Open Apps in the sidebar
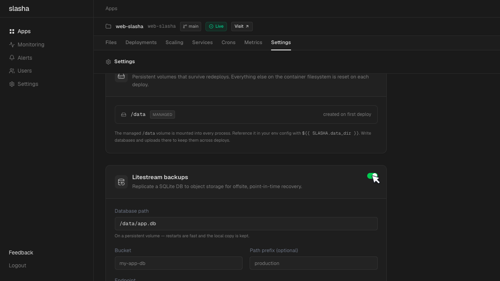Screen dimensions: 500x281 coord(24,31)
